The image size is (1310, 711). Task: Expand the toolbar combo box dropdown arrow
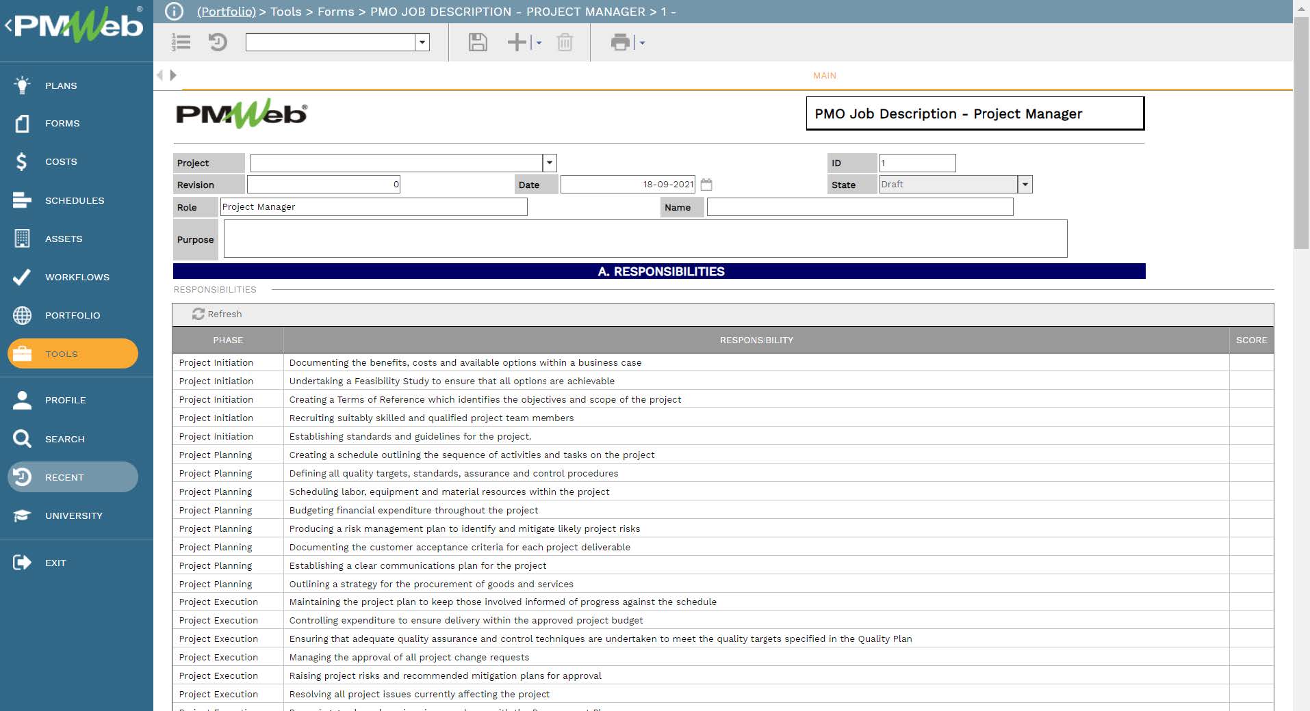coord(422,42)
